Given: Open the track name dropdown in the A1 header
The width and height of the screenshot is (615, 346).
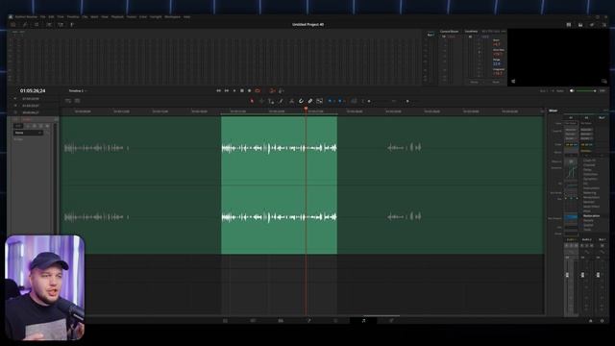Looking at the screenshot, I should (28, 133).
